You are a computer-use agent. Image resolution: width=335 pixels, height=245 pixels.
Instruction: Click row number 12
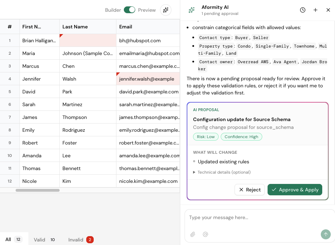click(10, 181)
